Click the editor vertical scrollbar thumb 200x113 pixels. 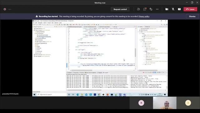[135, 52]
